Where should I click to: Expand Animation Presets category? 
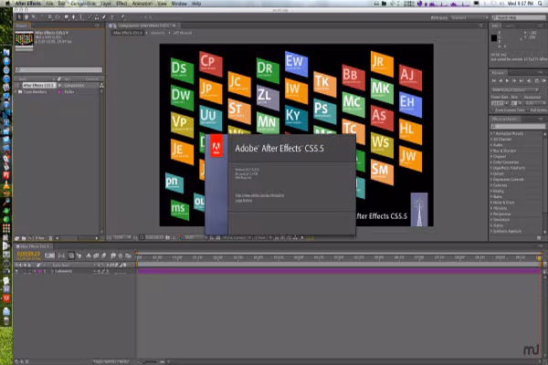tap(491, 133)
